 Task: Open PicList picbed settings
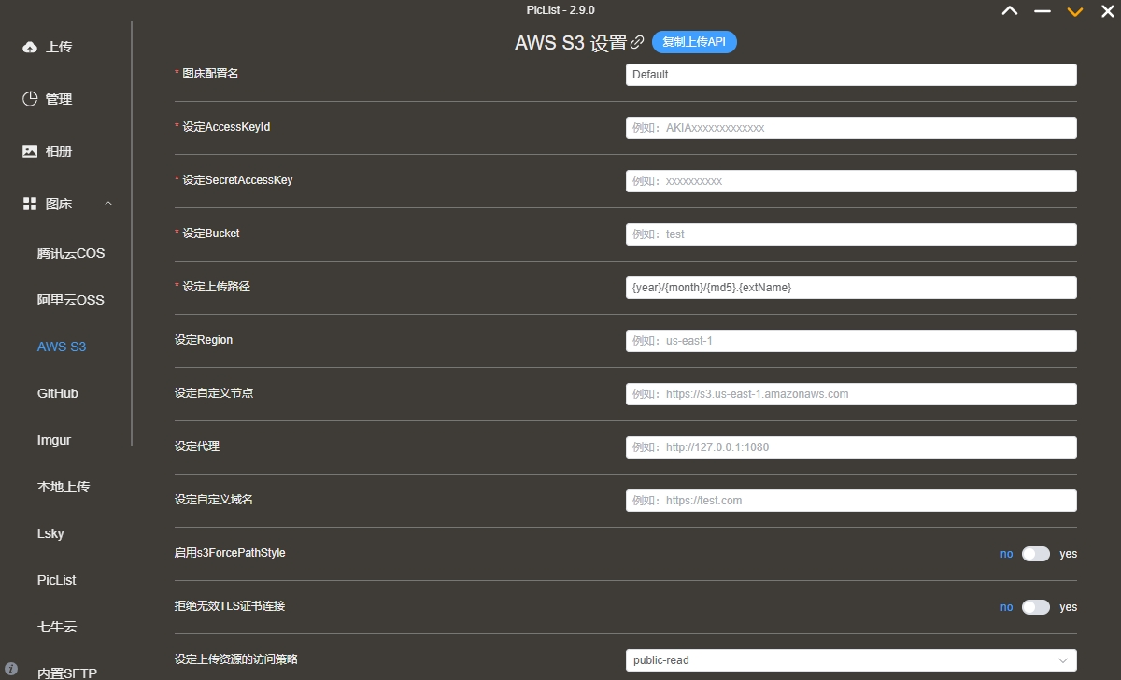click(x=57, y=580)
